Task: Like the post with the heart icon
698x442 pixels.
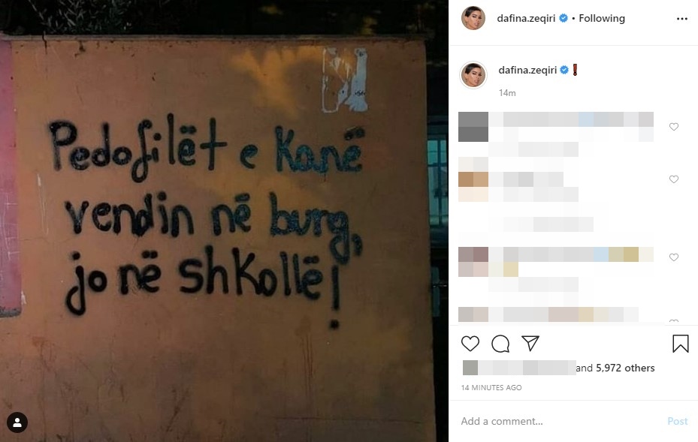Action: pyautogui.click(x=470, y=344)
